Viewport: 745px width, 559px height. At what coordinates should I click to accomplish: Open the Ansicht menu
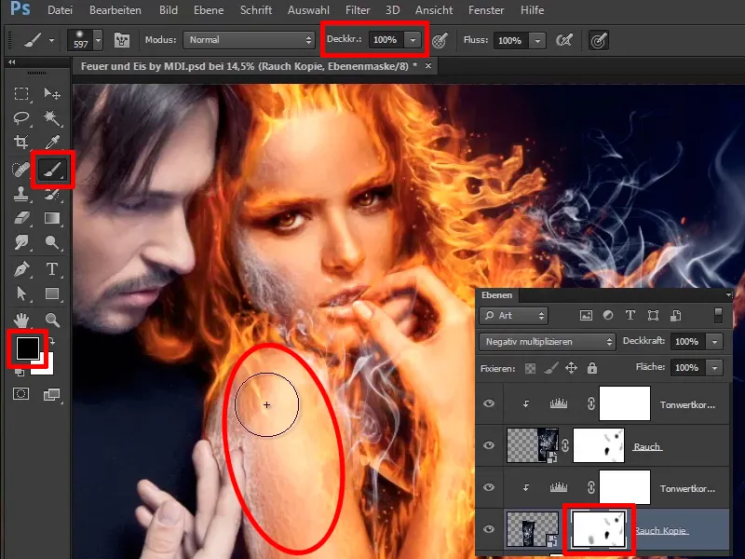click(x=434, y=10)
